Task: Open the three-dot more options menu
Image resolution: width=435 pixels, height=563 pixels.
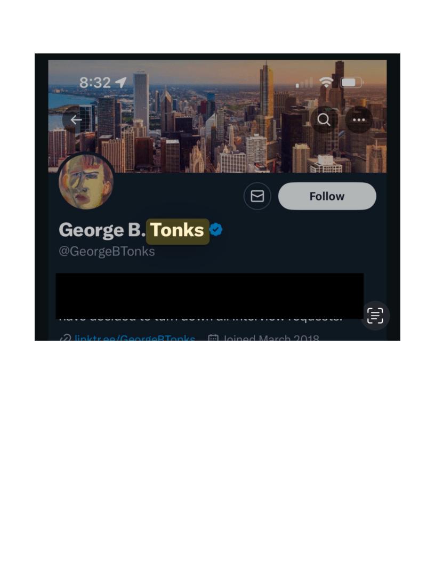Action: [x=359, y=119]
